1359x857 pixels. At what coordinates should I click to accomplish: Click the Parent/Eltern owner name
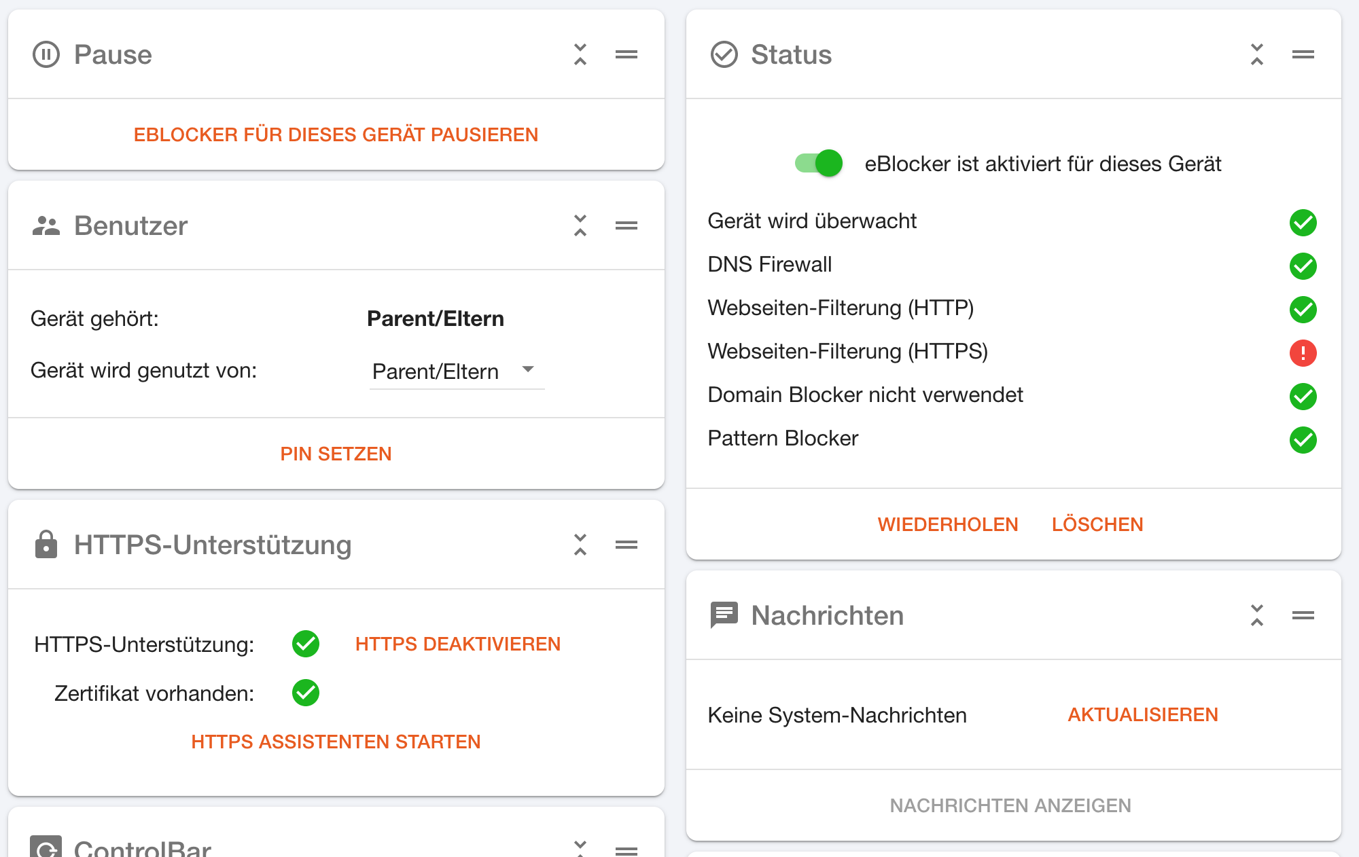click(x=436, y=318)
